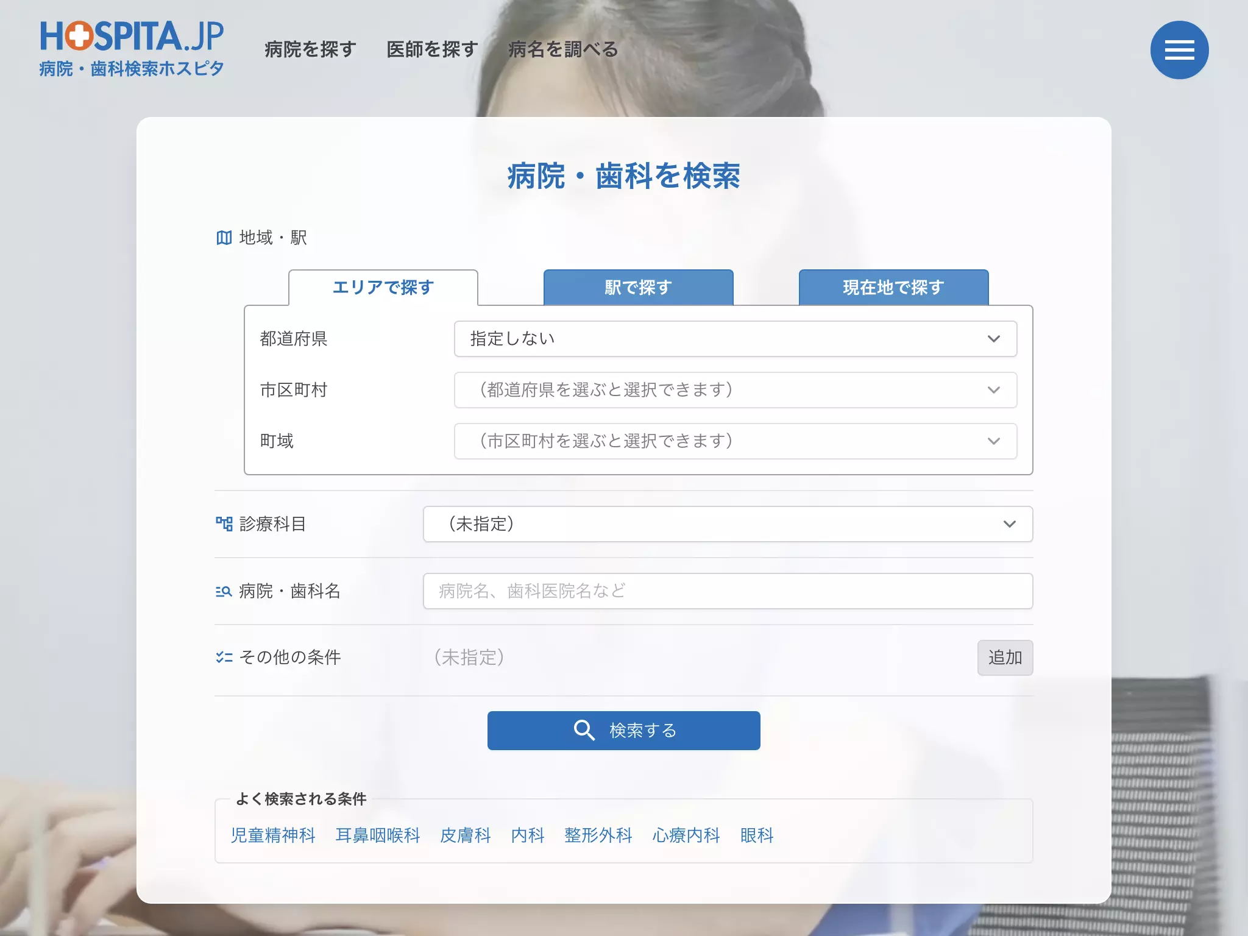Viewport: 1248px width, 936px height.
Task: Click the その他の条件 checklist icon
Action: pyautogui.click(x=224, y=657)
